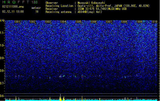Click the 0.6 kHz axis label
Image resolution: width=160 pixels, height=101 pixels.
coord(2,96)
